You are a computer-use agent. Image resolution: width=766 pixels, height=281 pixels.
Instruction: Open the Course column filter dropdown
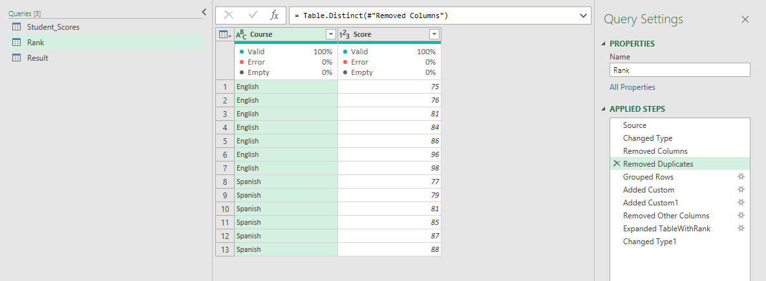[330, 34]
